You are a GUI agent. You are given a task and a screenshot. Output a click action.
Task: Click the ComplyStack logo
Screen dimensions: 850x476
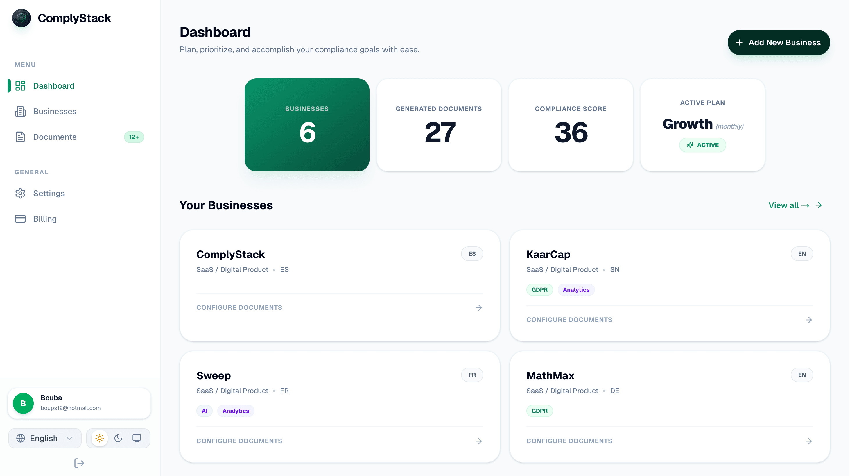click(x=21, y=18)
